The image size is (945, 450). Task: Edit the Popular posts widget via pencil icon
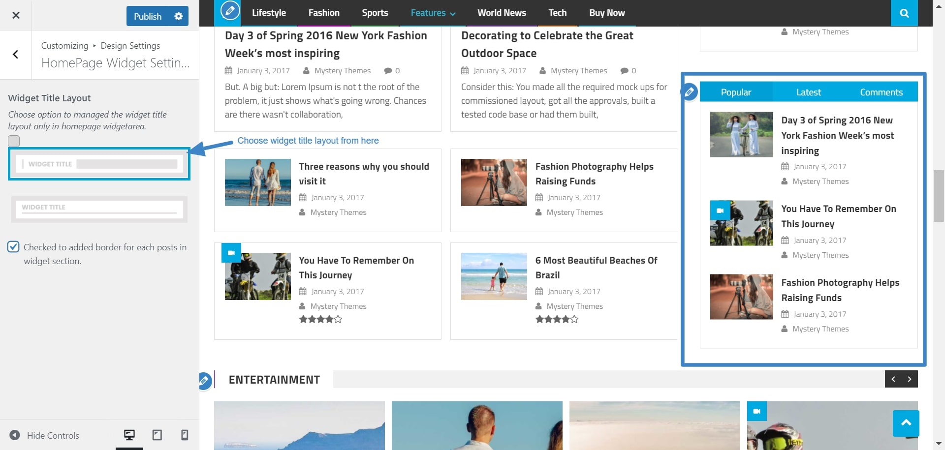(x=689, y=91)
